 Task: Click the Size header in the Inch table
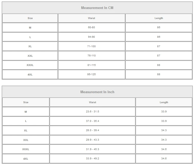(x=26, y=102)
